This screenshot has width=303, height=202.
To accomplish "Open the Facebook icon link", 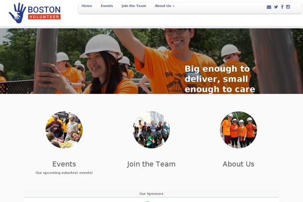I will [x=282, y=7].
